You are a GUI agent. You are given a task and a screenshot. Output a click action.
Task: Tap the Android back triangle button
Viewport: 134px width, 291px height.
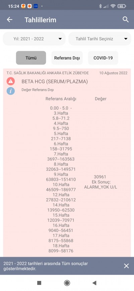(x=94, y=283)
